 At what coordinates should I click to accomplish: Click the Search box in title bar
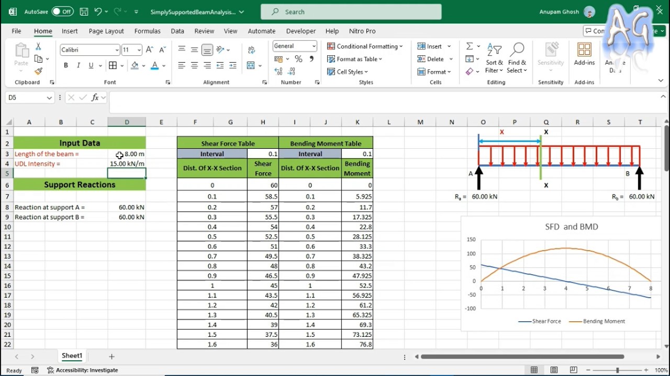point(351,11)
